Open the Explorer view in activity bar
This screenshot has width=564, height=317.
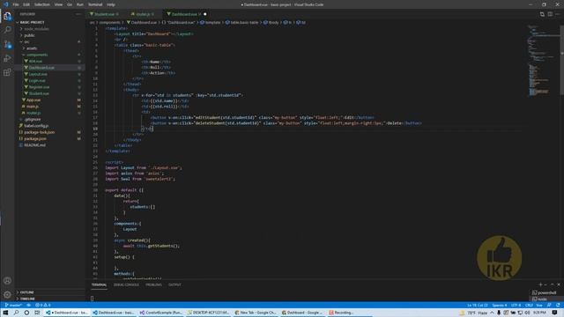7,16
